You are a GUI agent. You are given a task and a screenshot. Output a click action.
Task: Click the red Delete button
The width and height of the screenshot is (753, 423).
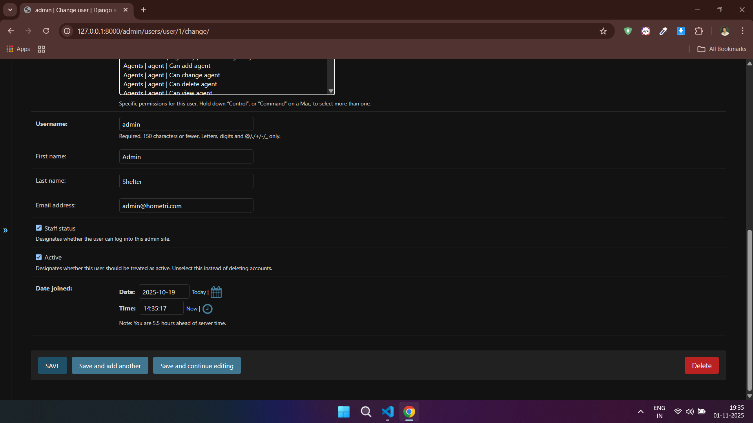pyautogui.click(x=702, y=366)
